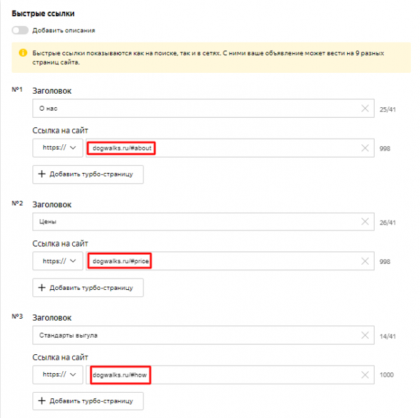420x418 pixels.
Task: Clear the "О нас" title field
Action: pos(365,109)
